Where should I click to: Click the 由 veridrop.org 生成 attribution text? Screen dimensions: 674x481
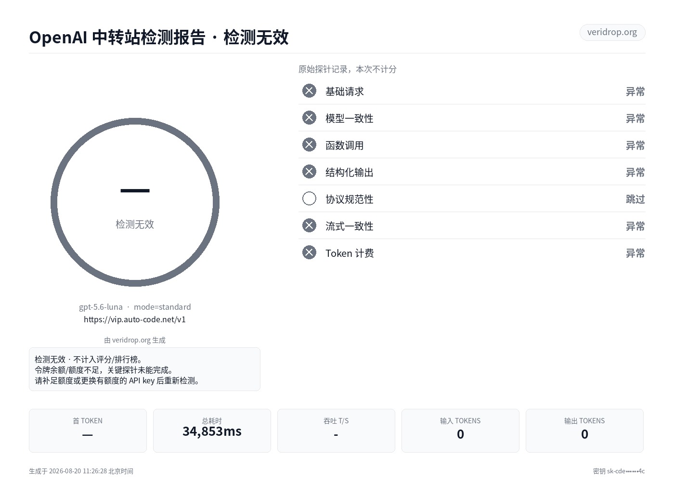[135, 340]
